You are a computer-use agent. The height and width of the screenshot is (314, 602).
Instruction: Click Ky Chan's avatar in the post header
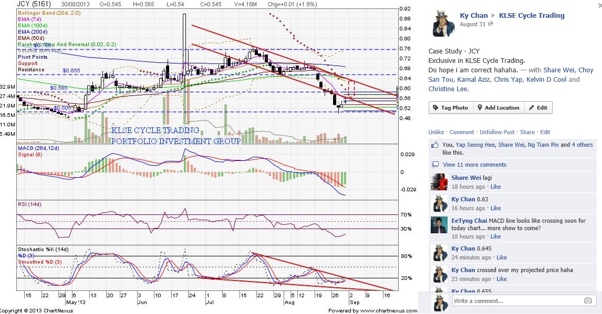pos(444,24)
